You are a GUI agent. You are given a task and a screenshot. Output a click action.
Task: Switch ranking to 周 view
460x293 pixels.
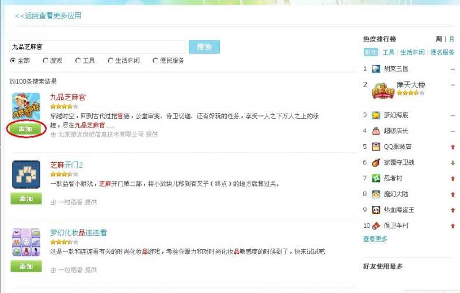[x=439, y=39]
